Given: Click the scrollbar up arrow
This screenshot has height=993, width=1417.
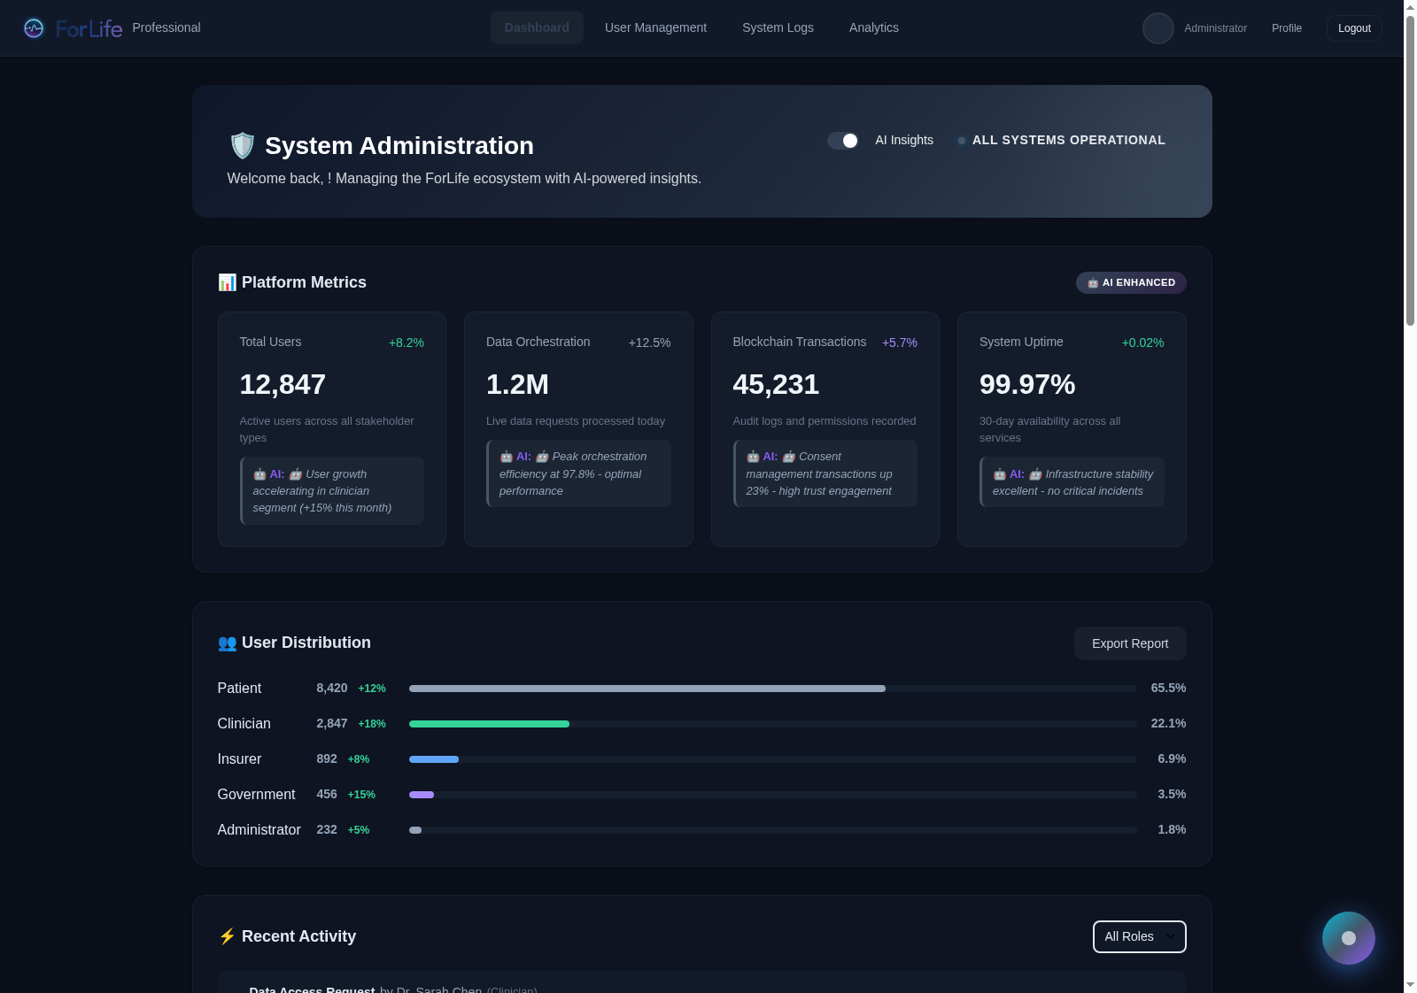Looking at the screenshot, I should [1410, 7].
